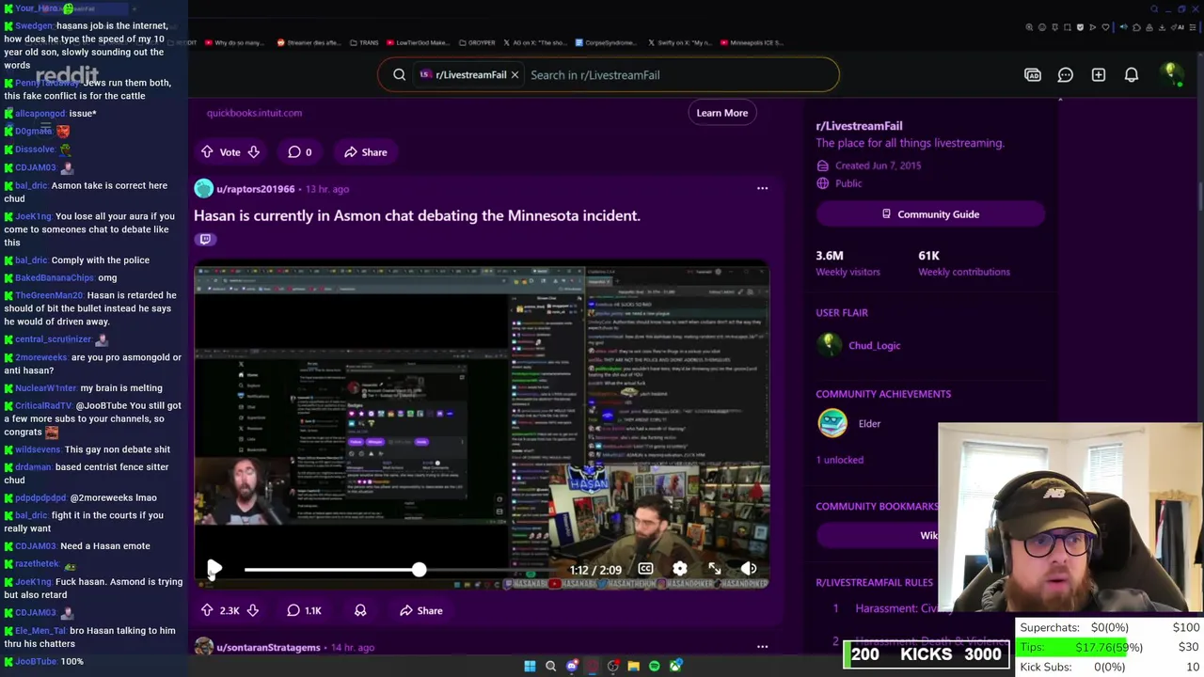
Task: Mute the video volume
Action: pos(749,569)
